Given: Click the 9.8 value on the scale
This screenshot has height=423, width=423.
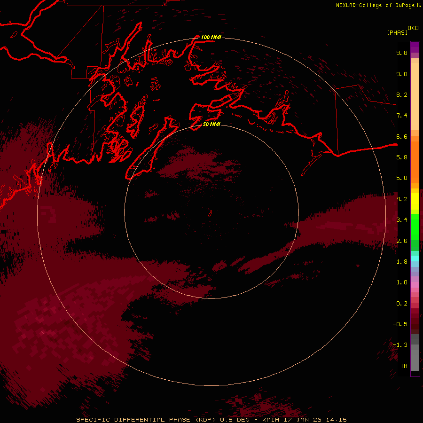Looking at the screenshot, I should click(402, 53).
